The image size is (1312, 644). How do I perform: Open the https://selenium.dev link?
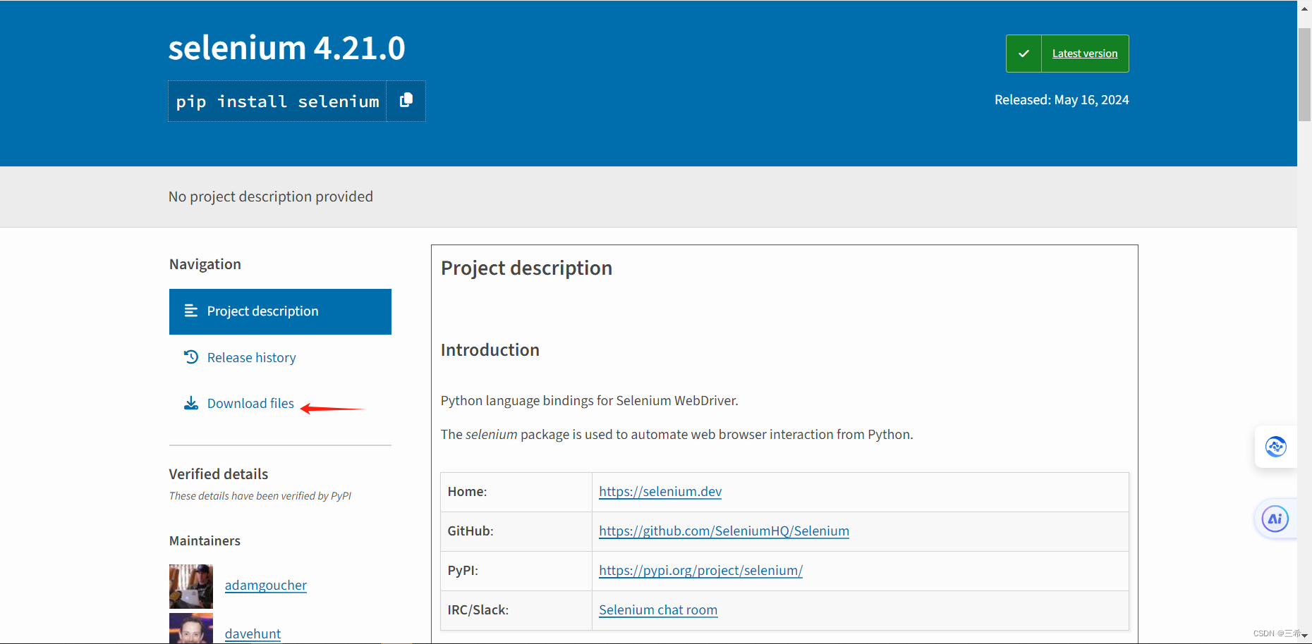pos(660,492)
